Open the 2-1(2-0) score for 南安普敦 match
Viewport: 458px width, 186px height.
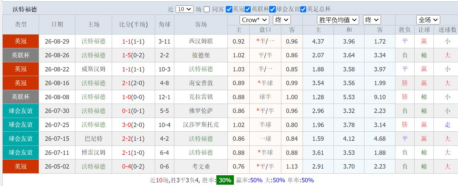point(133,83)
